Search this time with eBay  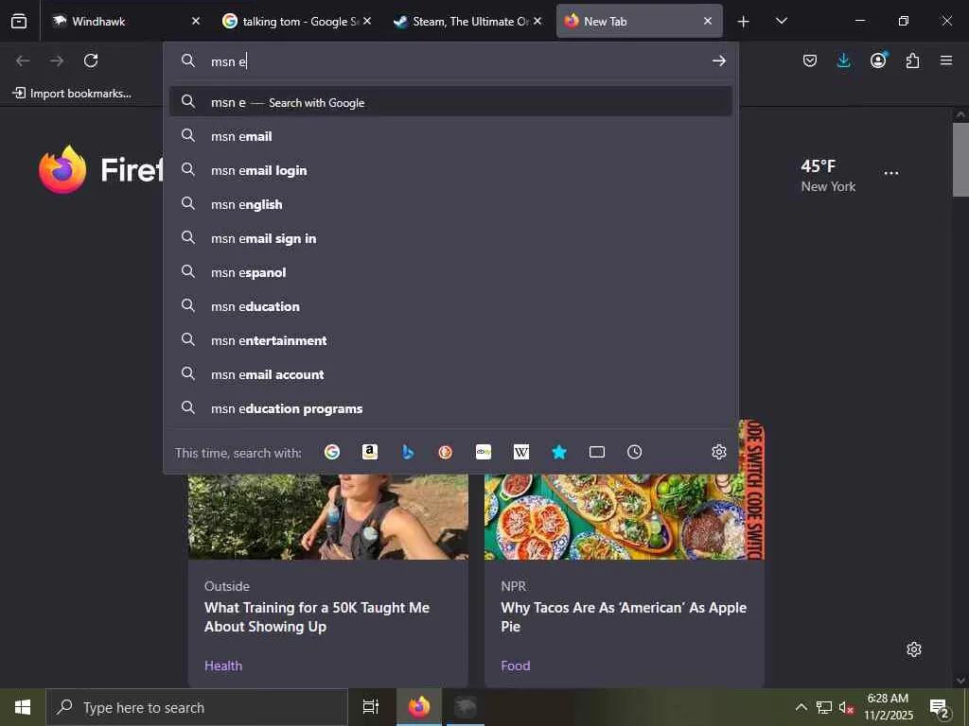[x=484, y=452]
